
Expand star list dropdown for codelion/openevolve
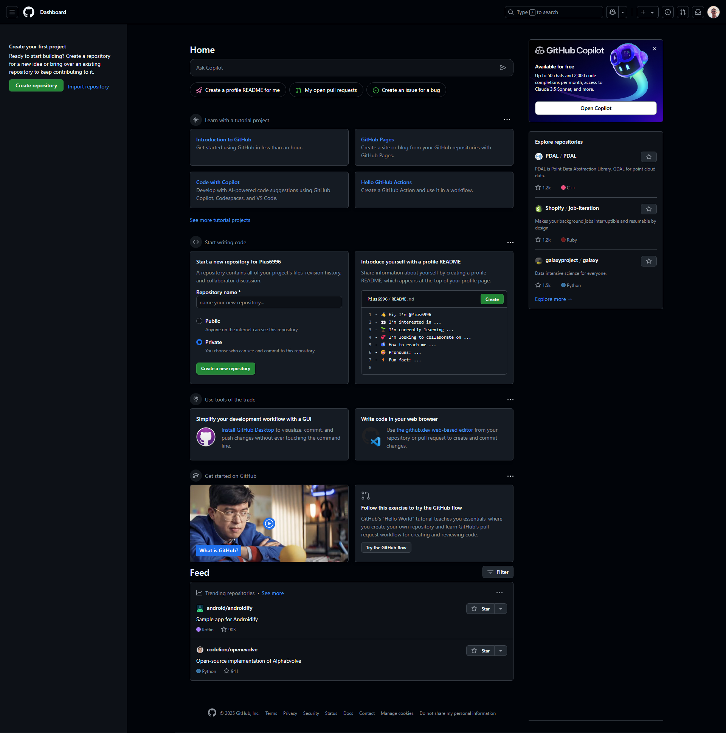(x=501, y=651)
